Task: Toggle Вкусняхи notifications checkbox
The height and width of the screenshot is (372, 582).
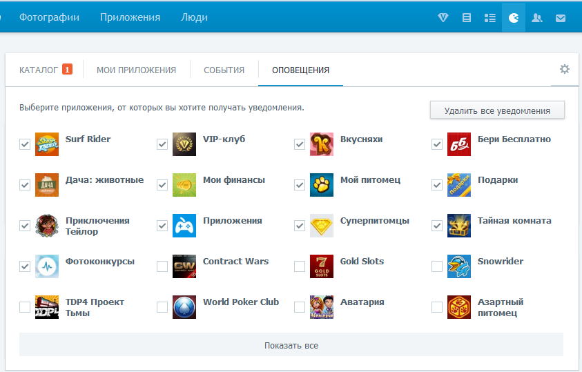Action: (300, 144)
